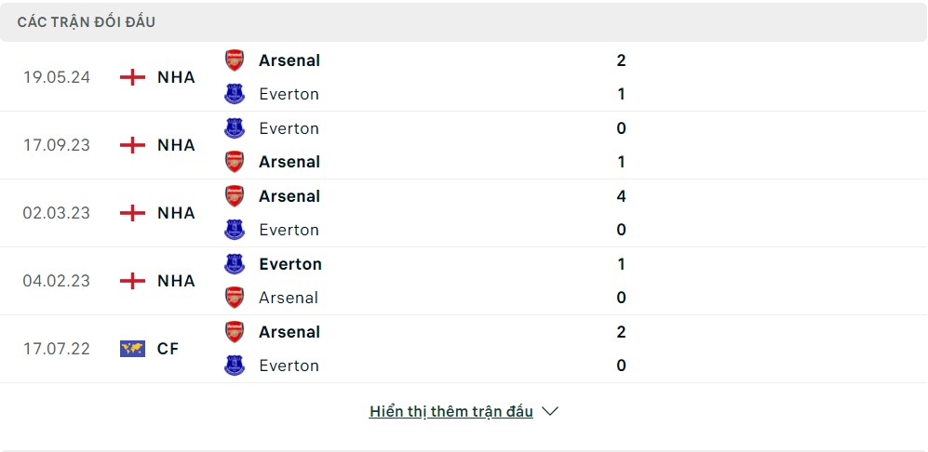Select 'Các trận đối đầu' header
Screen dimensions: 928x452
point(87,21)
